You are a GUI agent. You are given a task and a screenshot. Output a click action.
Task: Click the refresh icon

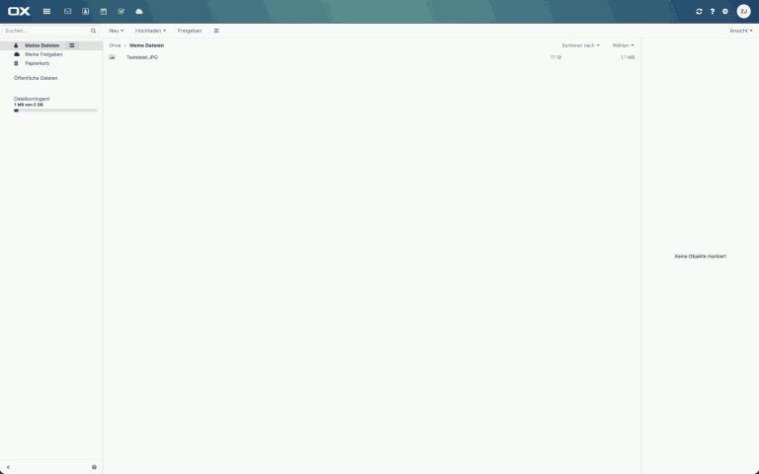pyautogui.click(x=699, y=11)
